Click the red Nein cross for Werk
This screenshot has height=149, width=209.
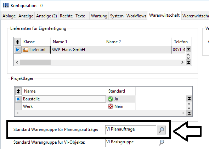coord(111,106)
